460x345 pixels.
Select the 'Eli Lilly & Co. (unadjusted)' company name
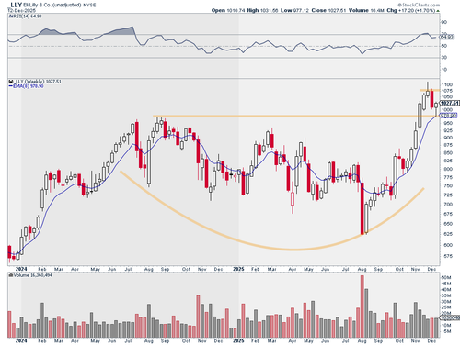pos(52,5)
